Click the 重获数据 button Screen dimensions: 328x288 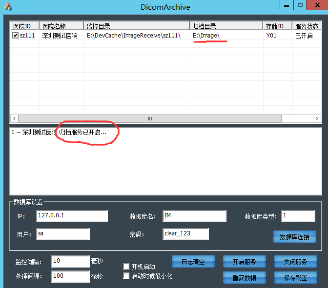[244, 277]
